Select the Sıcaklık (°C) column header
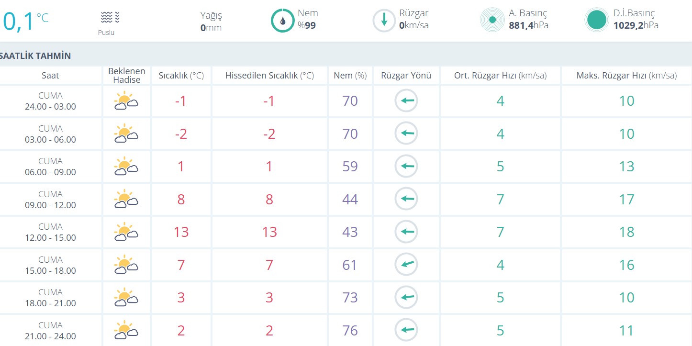The height and width of the screenshot is (346, 692). pos(181,76)
